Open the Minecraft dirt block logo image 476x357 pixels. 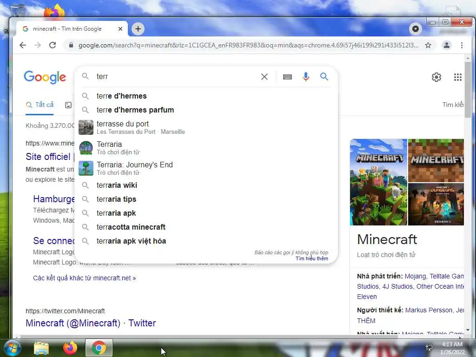tap(436, 160)
